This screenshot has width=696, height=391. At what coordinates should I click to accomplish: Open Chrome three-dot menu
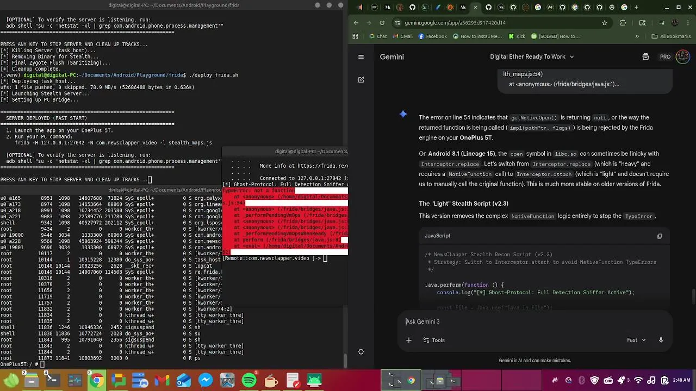pyautogui.click(x=688, y=23)
